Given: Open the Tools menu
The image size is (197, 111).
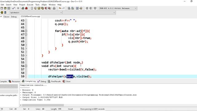Looking at the screenshot, I should coord(38,5).
